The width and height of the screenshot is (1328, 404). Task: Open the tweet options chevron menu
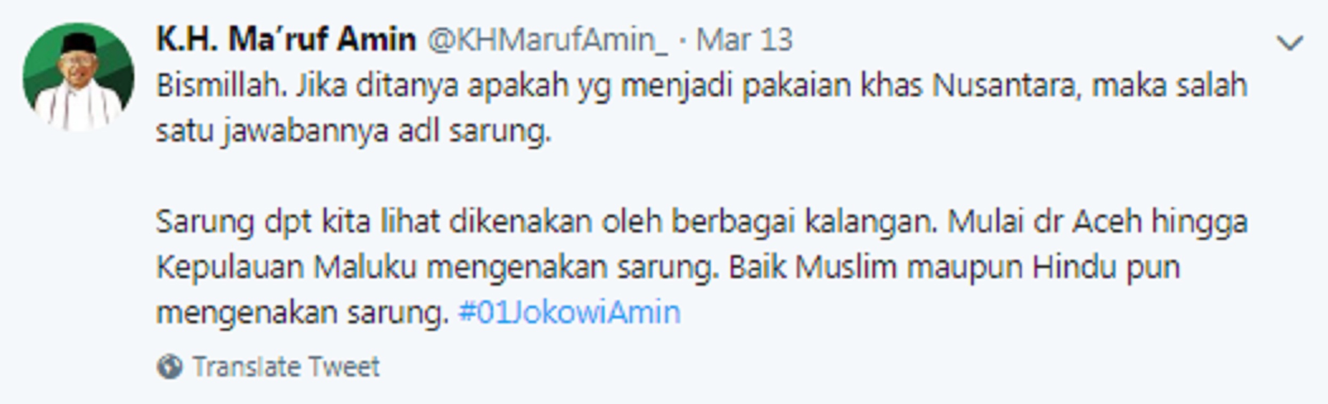pyautogui.click(x=1290, y=43)
